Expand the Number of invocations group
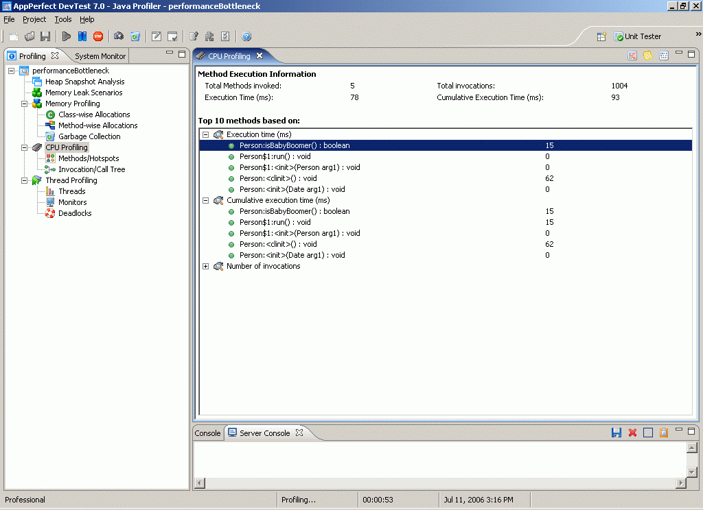Screen dimensions: 703x510 [205, 267]
